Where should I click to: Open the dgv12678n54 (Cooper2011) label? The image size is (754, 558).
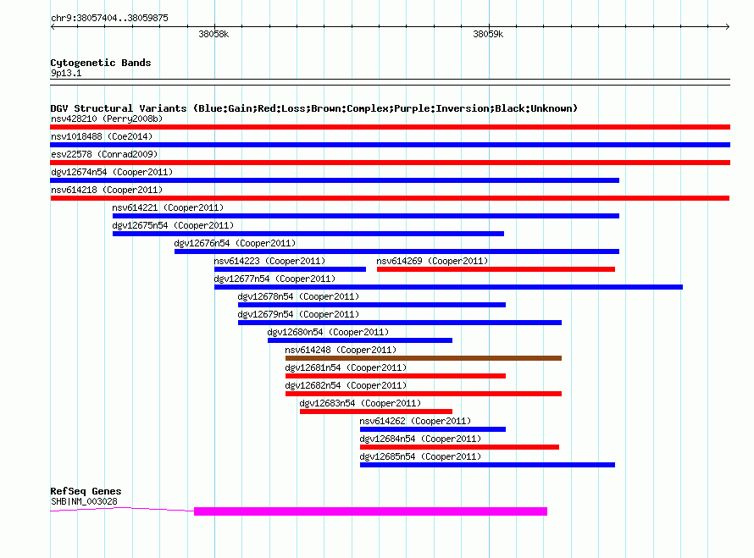(298, 296)
